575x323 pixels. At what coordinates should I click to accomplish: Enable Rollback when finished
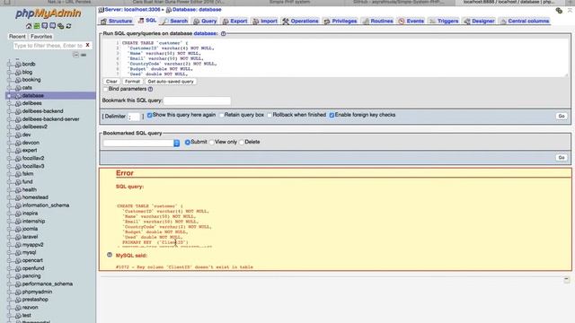(x=270, y=115)
